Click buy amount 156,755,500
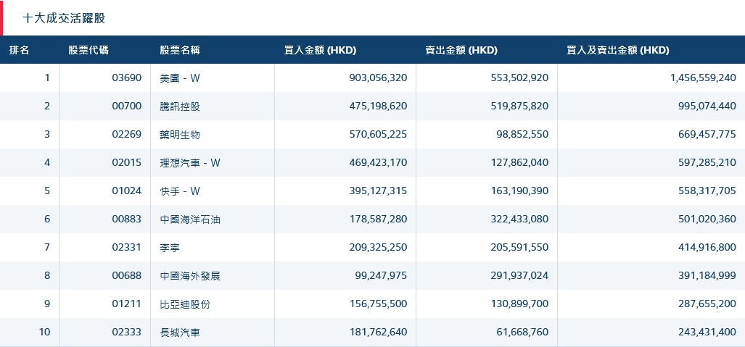The width and height of the screenshot is (745, 347). 378,304
